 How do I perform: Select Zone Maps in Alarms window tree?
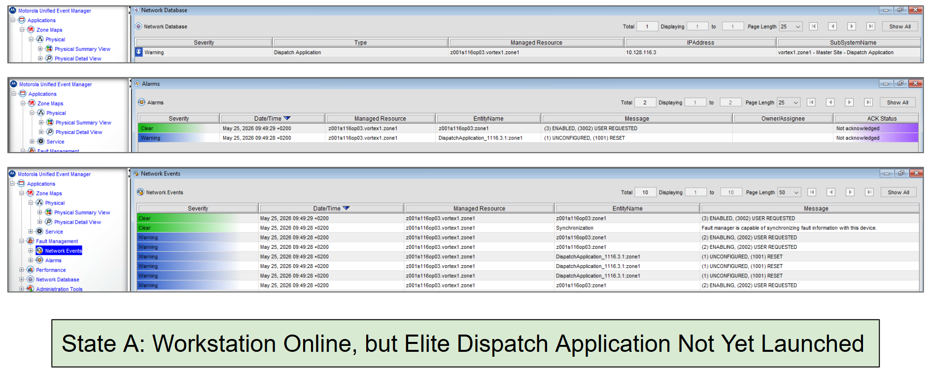coord(50,103)
